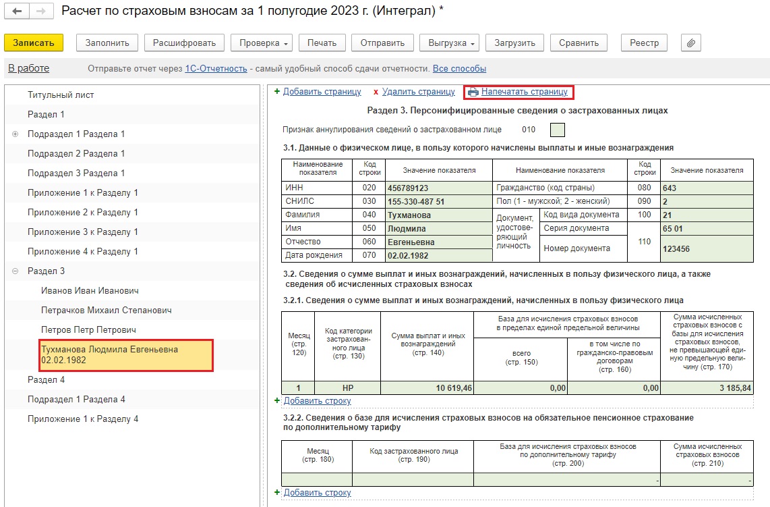This screenshot has width=770, height=507.
Task: Click the Отчество field Евгеньевна
Action: [439, 242]
